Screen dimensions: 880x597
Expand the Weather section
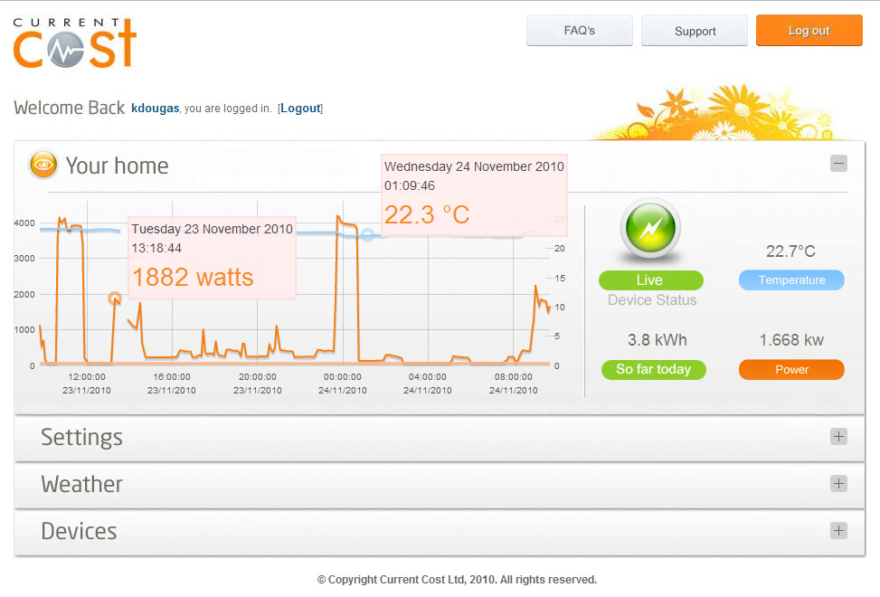[x=81, y=484]
